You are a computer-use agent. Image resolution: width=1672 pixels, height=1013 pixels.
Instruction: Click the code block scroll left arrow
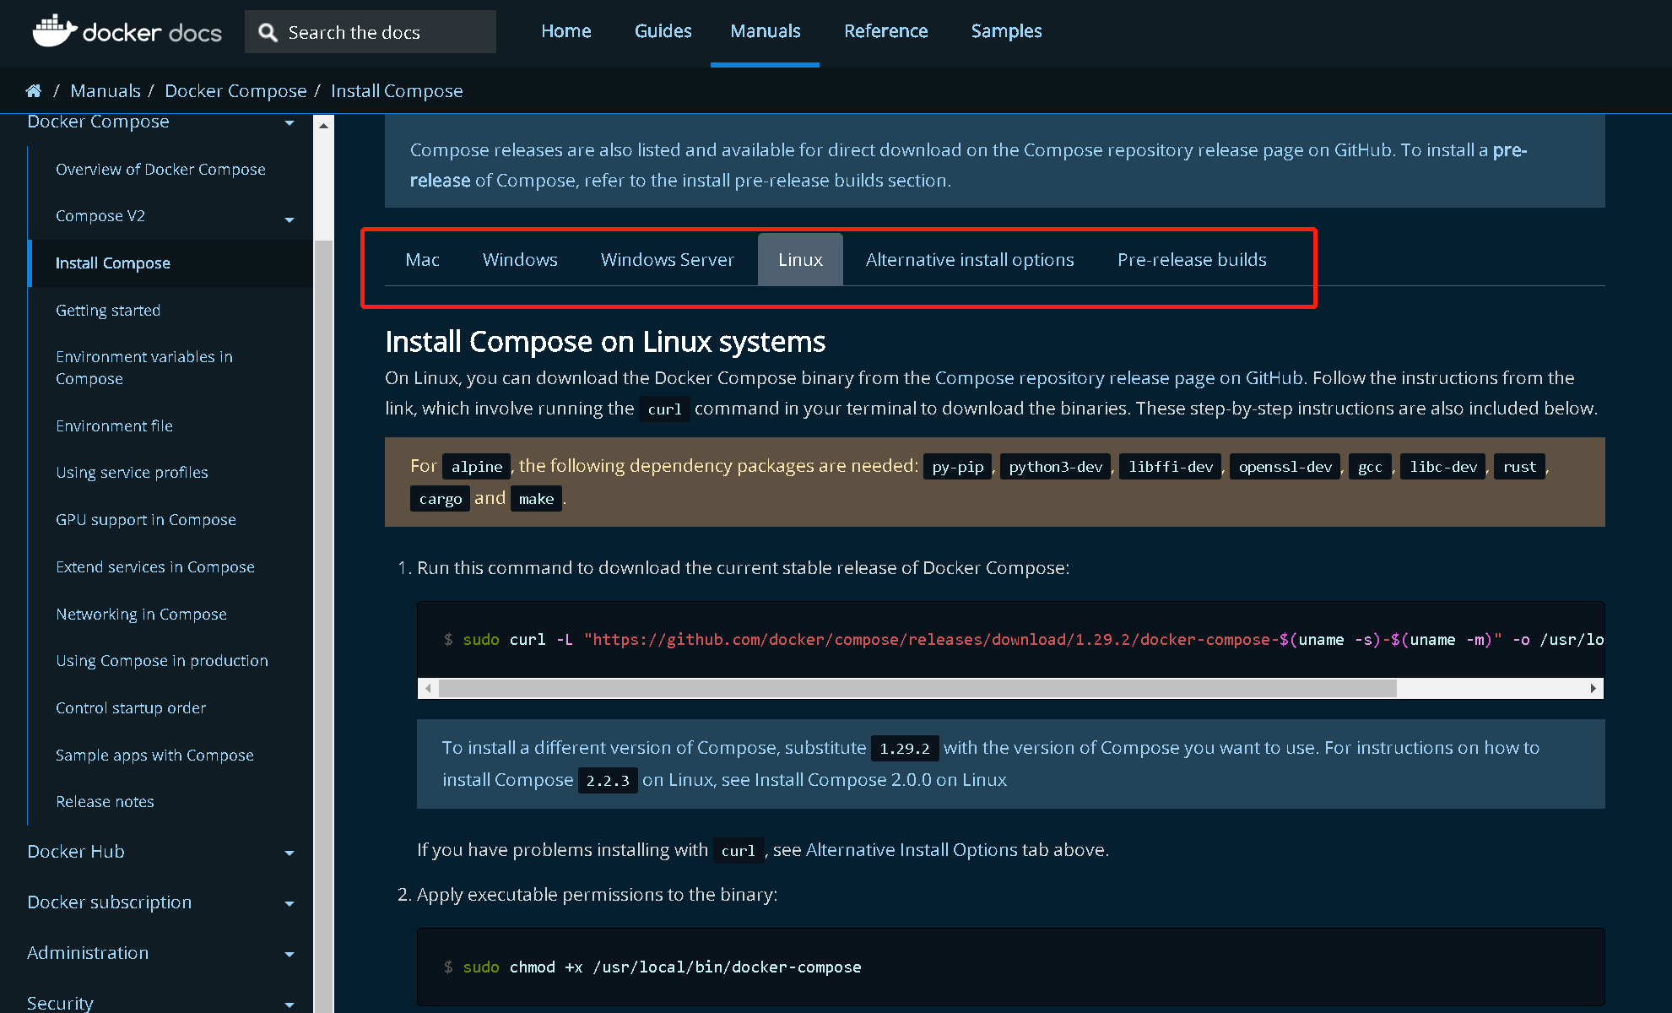(428, 688)
